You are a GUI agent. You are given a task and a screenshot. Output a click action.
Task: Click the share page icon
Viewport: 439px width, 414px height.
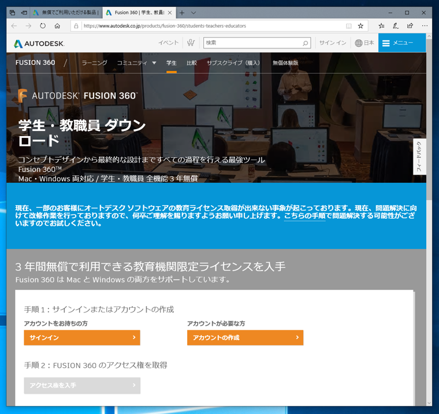pos(410,26)
